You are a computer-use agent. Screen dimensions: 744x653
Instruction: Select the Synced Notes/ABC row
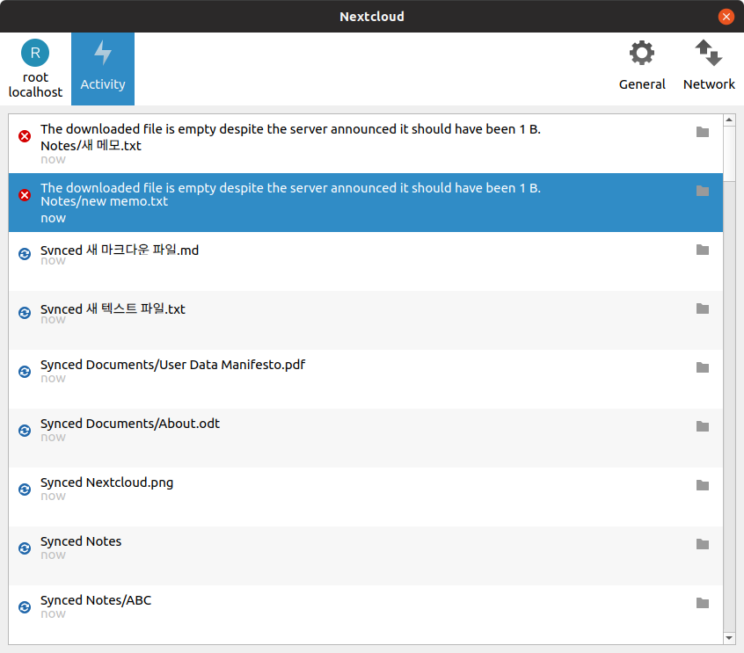(x=365, y=614)
